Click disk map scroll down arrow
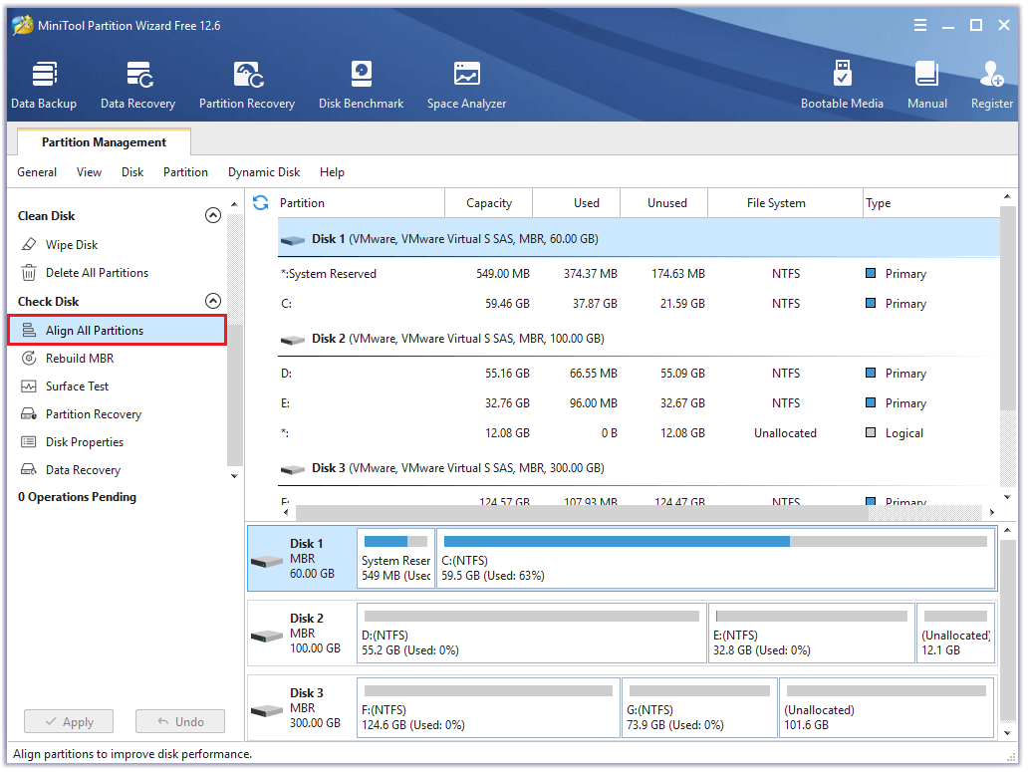 1008,733
